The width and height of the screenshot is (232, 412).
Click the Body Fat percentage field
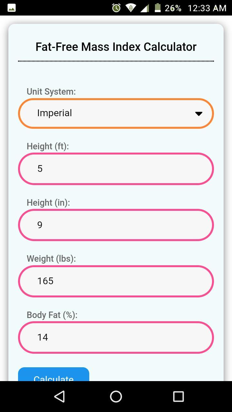(x=116, y=337)
